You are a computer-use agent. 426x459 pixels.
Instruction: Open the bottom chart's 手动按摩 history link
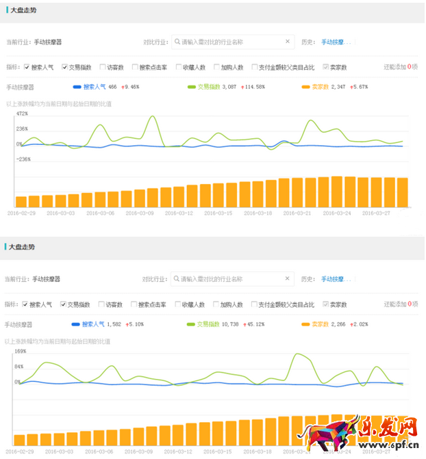tap(336, 279)
